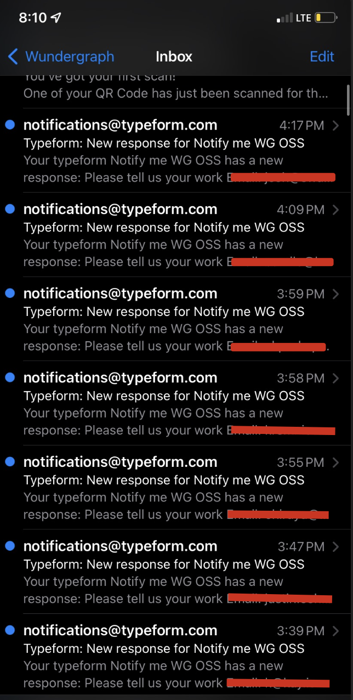
Task: Tap the disclosure chevron on the 3:59 PM email
Action: (x=335, y=293)
